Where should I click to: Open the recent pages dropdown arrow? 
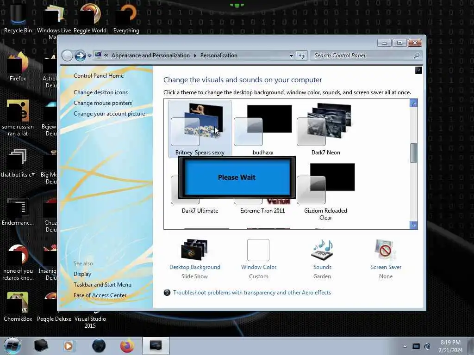89,55
